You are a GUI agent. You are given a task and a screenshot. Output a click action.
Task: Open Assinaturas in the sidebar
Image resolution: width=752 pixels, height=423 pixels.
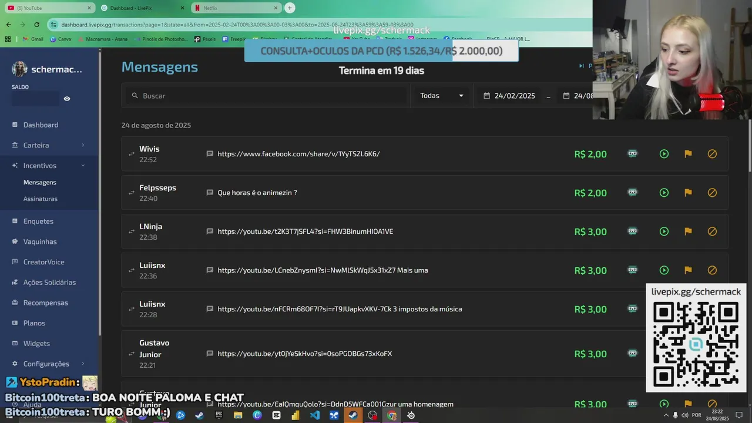pos(41,199)
